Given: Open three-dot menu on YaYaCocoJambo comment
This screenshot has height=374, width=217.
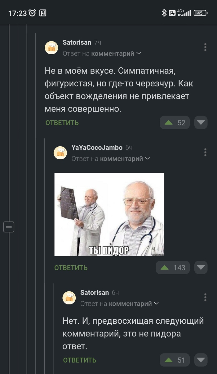Looking at the screenshot, I should point(205,152).
